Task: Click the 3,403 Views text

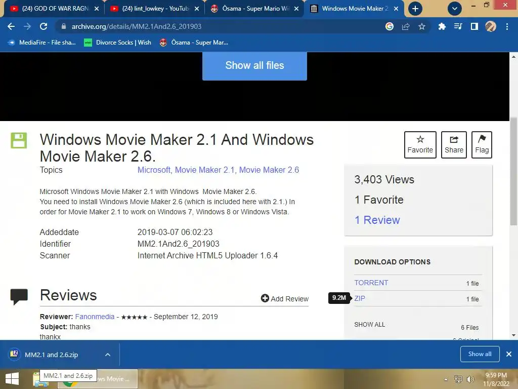Action: click(x=384, y=180)
